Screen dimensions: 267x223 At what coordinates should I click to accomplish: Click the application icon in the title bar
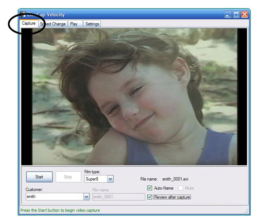[23, 15]
